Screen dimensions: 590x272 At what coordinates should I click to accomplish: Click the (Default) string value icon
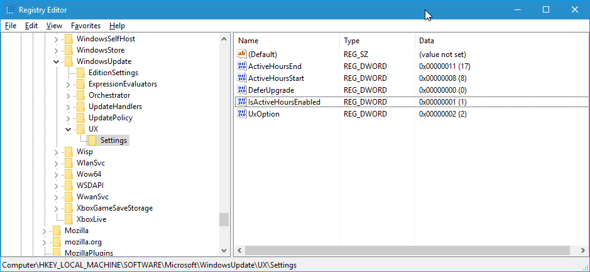pyautogui.click(x=241, y=54)
